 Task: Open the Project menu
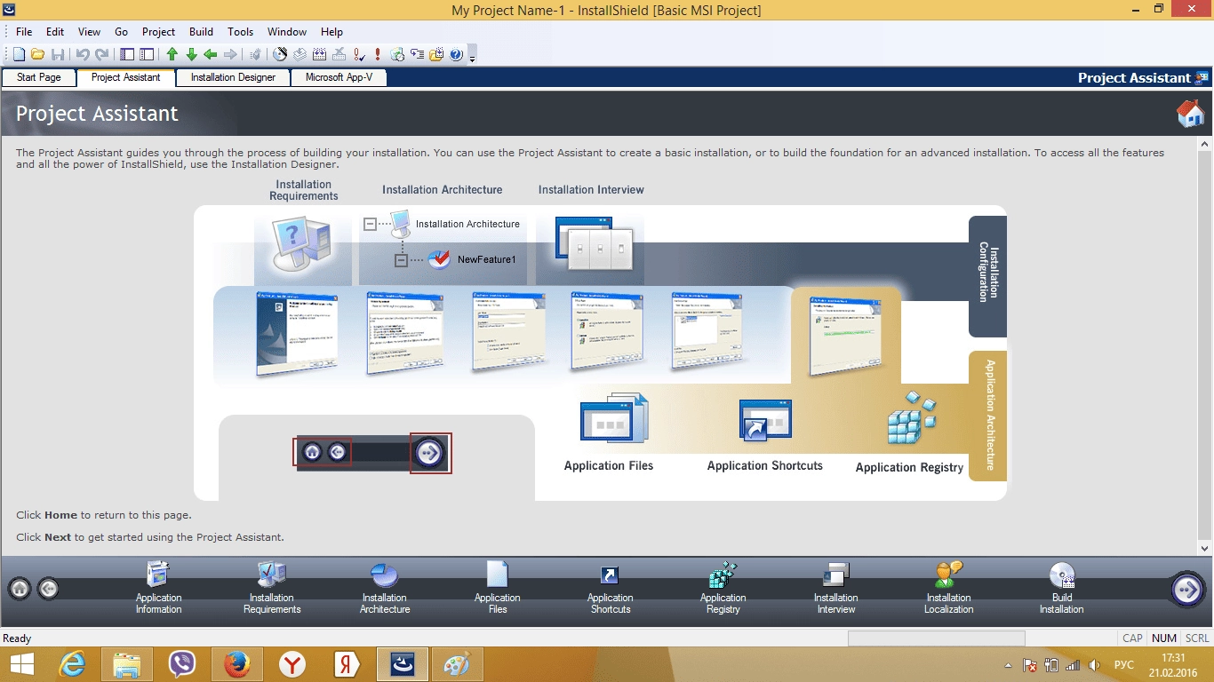(159, 32)
